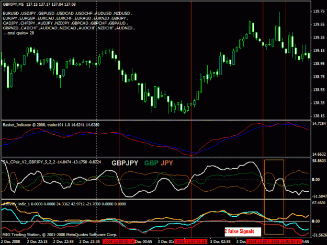Click the 0.00 level label in Activity panel
This screenshot has height=245, width=327.
click(x=316, y=221)
